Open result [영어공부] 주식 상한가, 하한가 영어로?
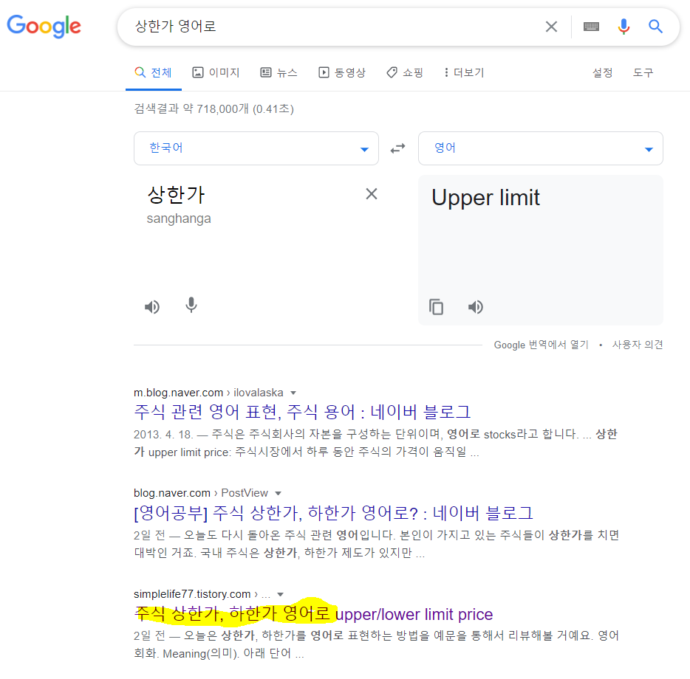The height and width of the screenshot is (679, 690). point(334,513)
